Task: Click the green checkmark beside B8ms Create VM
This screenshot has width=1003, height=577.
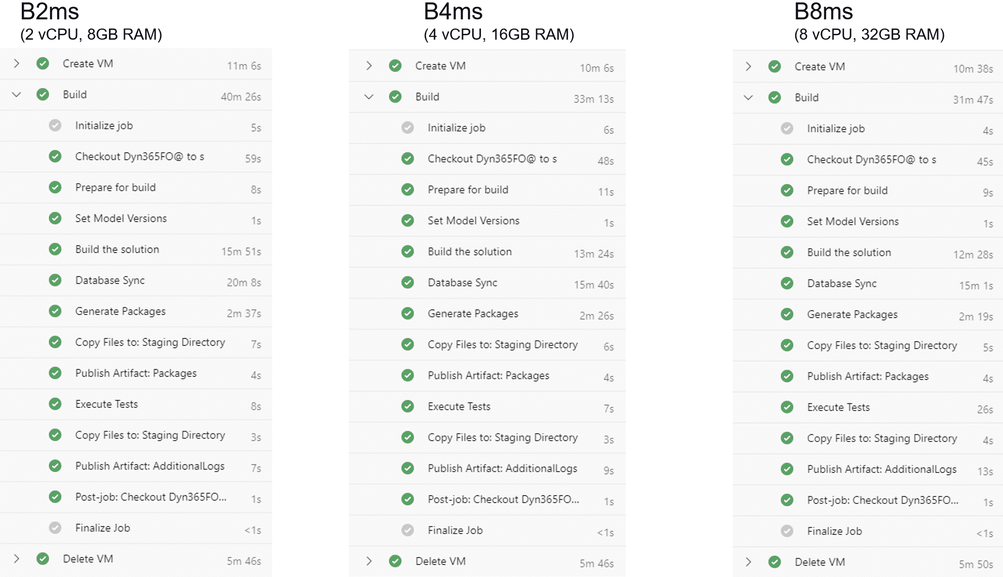Action: pyautogui.click(x=774, y=66)
